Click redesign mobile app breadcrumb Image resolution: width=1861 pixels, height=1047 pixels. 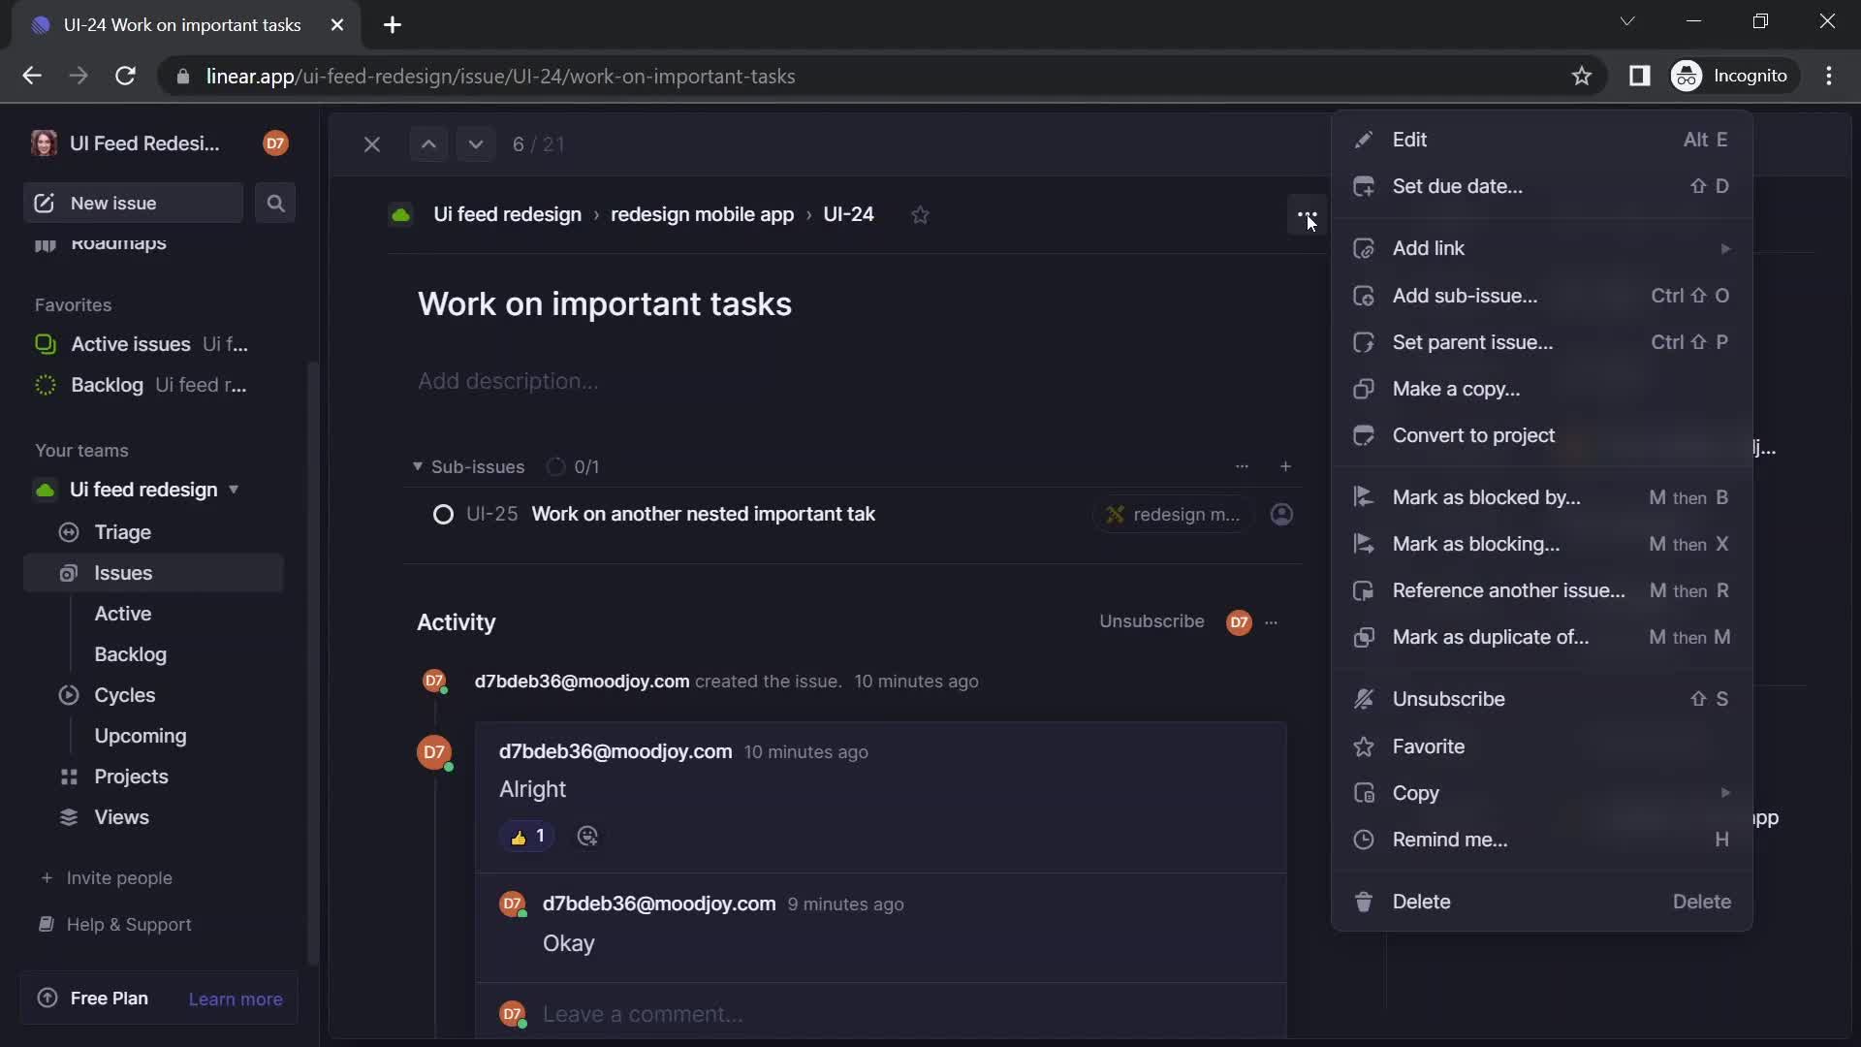coord(702,215)
